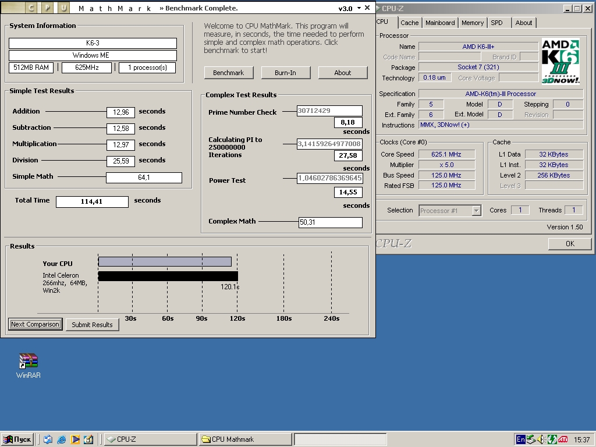This screenshot has width=596, height=447.
Task: Click the Socket 7 (321) package value
Action: [x=478, y=68]
